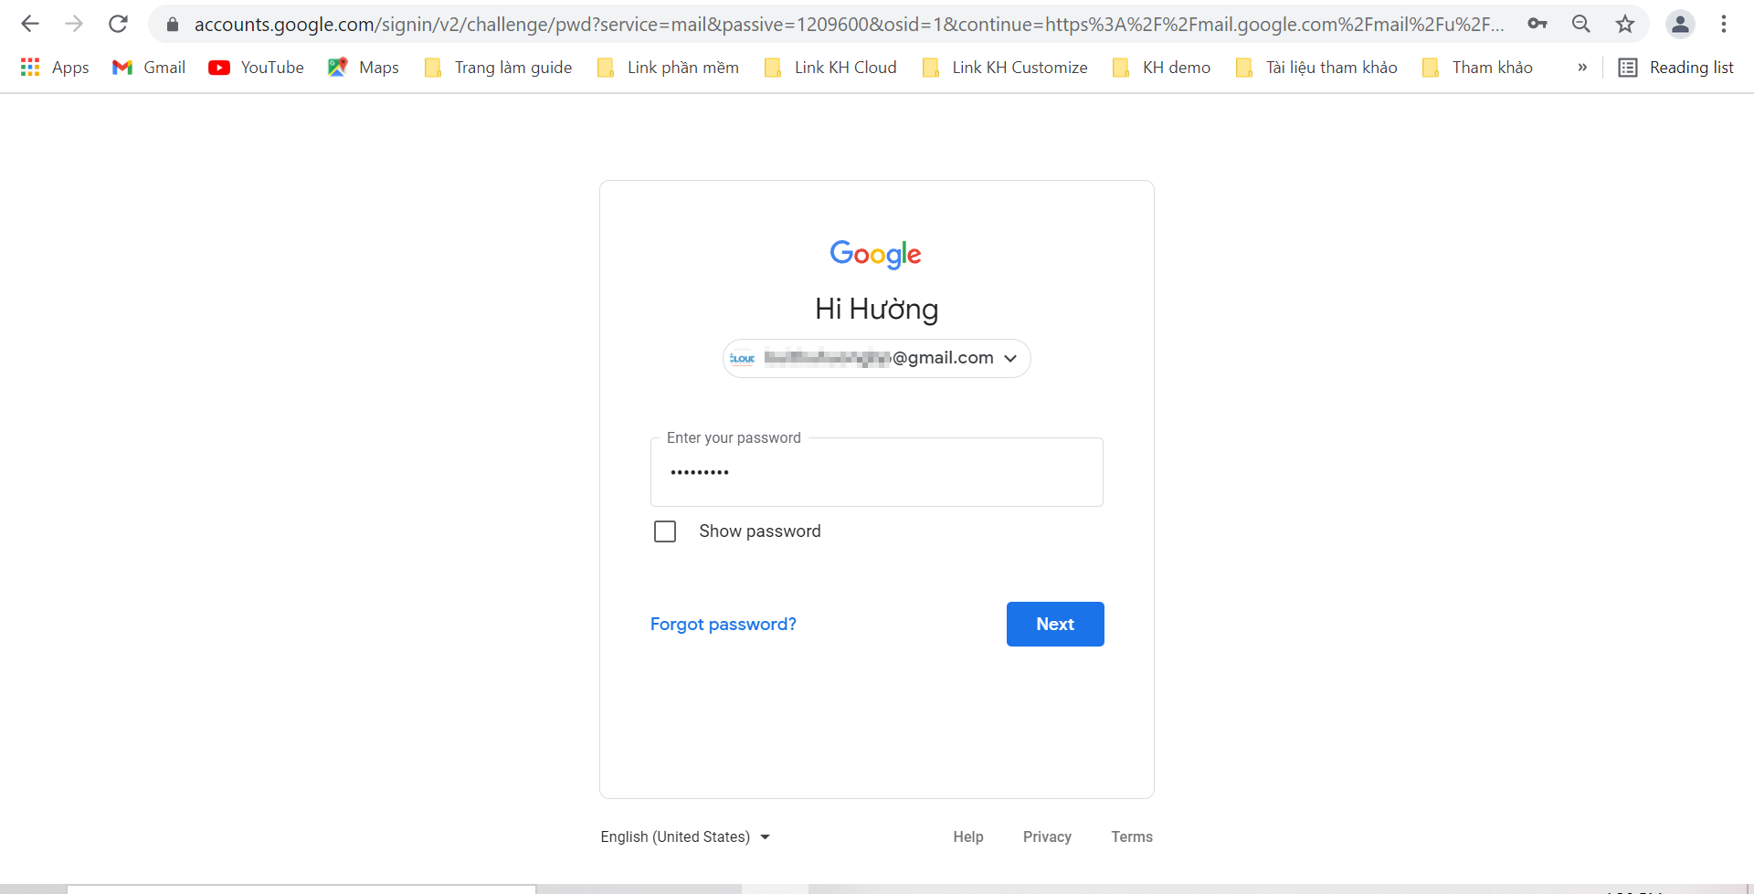The image size is (1754, 894).
Task: Open the Chrome profile avatar
Action: click(x=1680, y=24)
